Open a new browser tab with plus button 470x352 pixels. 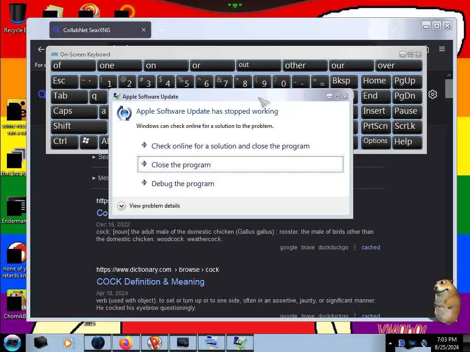pos(161,30)
